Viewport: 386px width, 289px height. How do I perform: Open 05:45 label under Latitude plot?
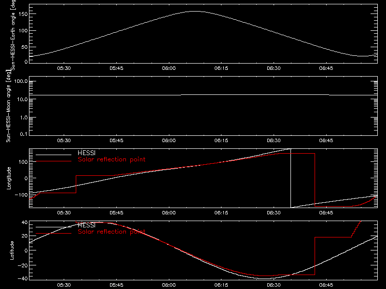point(116,285)
